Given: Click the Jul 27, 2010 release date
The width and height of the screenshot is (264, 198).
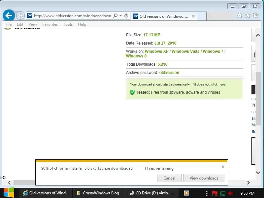Looking at the screenshot, I should (165, 43).
